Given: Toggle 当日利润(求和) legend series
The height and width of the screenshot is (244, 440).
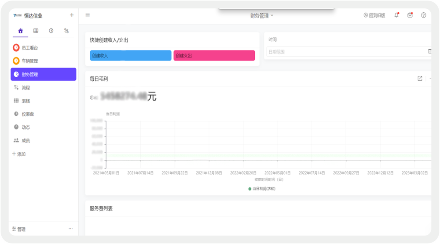Looking at the screenshot, I should pos(262,189).
